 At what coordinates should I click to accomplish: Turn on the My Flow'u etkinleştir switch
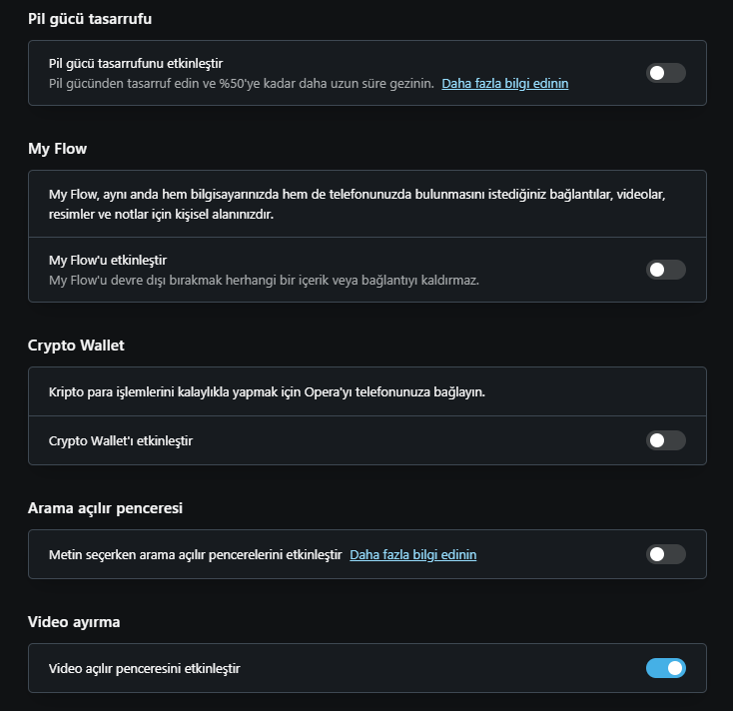[x=666, y=270]
